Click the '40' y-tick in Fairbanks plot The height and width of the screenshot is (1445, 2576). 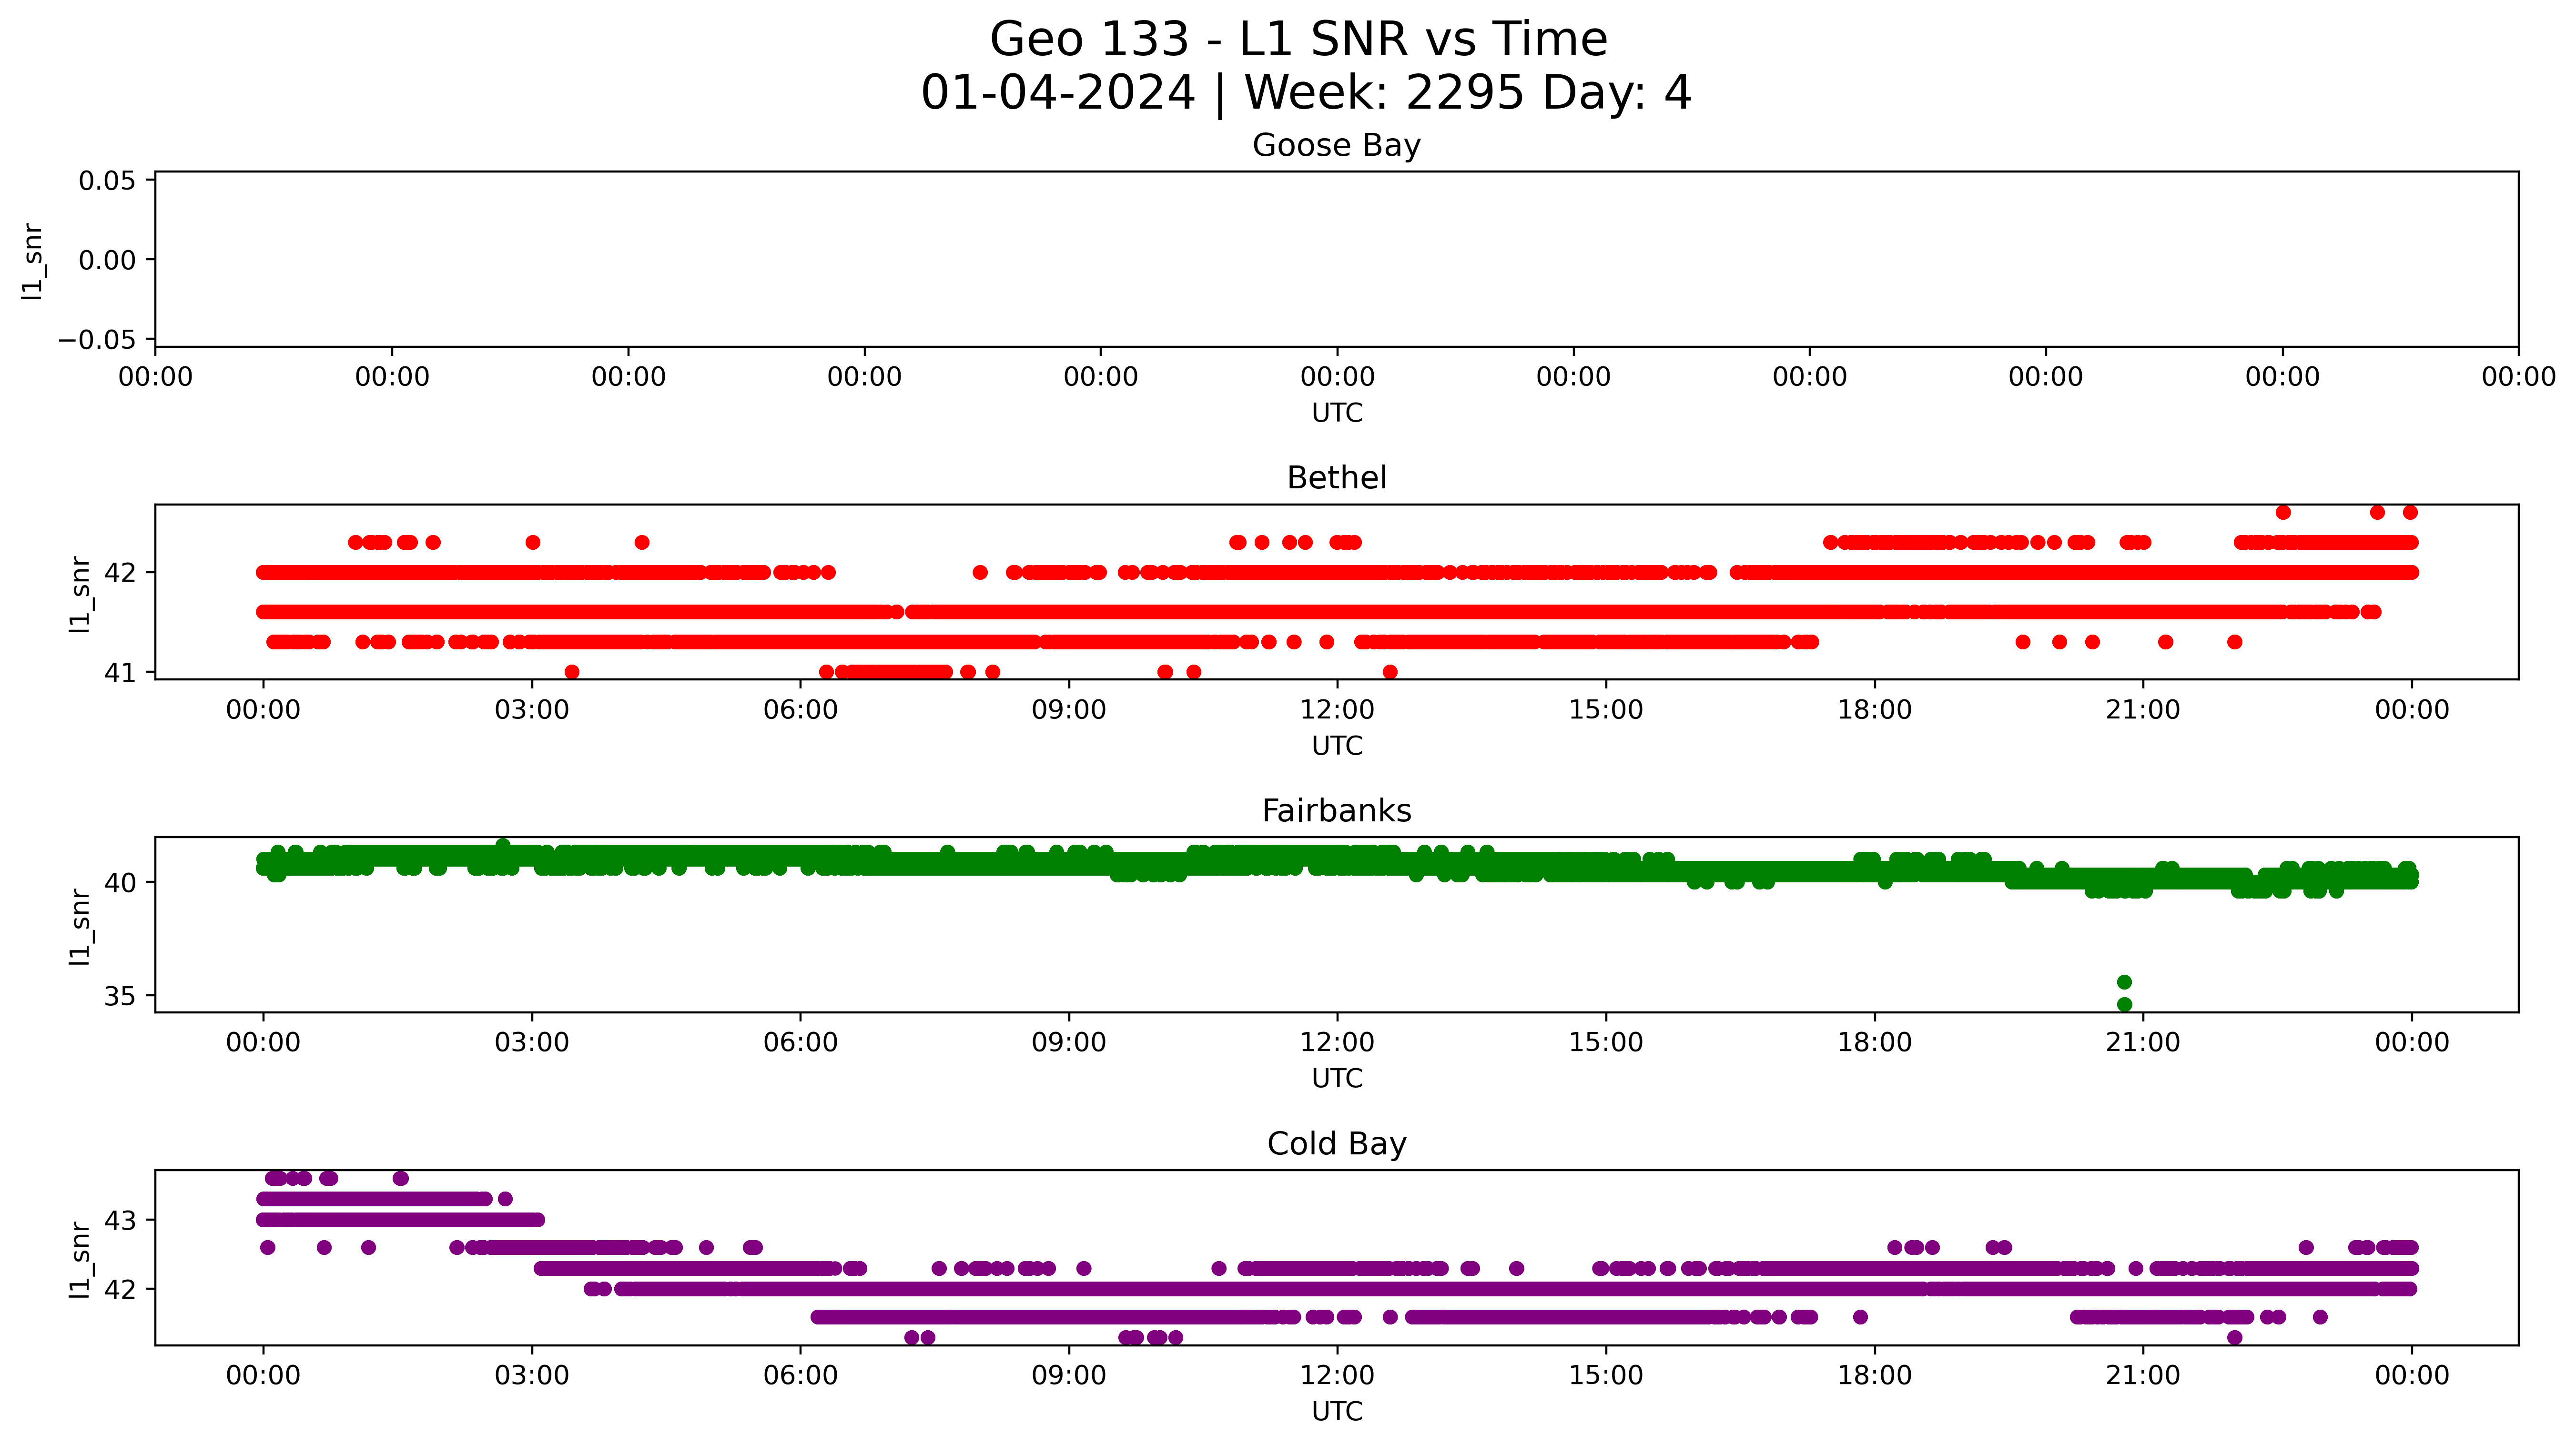[x=120, y=883]
